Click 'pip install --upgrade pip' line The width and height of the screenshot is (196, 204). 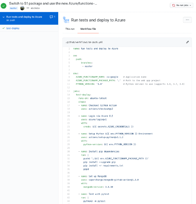coord(99,162)
